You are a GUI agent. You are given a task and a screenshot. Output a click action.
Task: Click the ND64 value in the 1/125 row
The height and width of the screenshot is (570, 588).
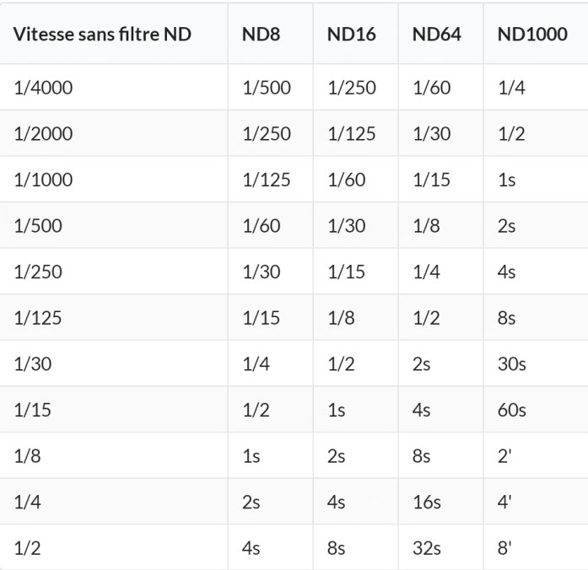[422, 320]
